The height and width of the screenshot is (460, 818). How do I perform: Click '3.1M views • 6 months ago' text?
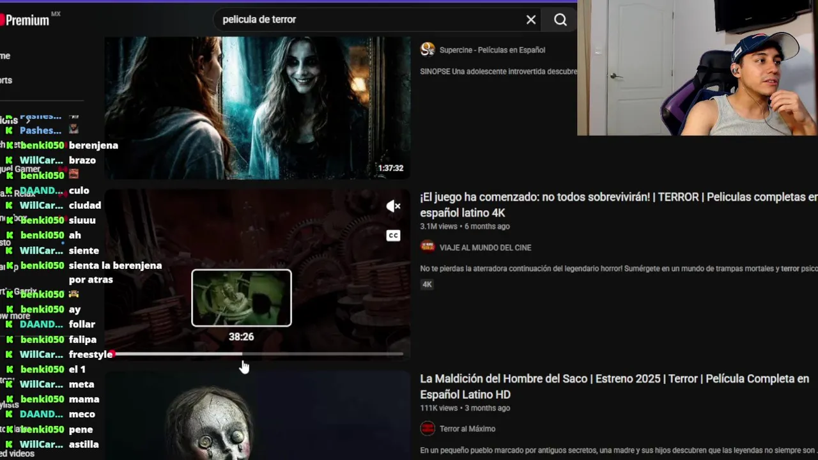click(465, 226)
